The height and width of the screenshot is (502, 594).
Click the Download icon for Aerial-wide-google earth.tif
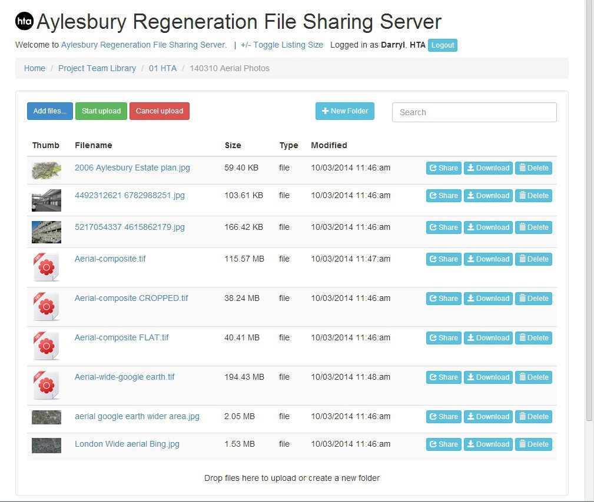pos(472,377)
